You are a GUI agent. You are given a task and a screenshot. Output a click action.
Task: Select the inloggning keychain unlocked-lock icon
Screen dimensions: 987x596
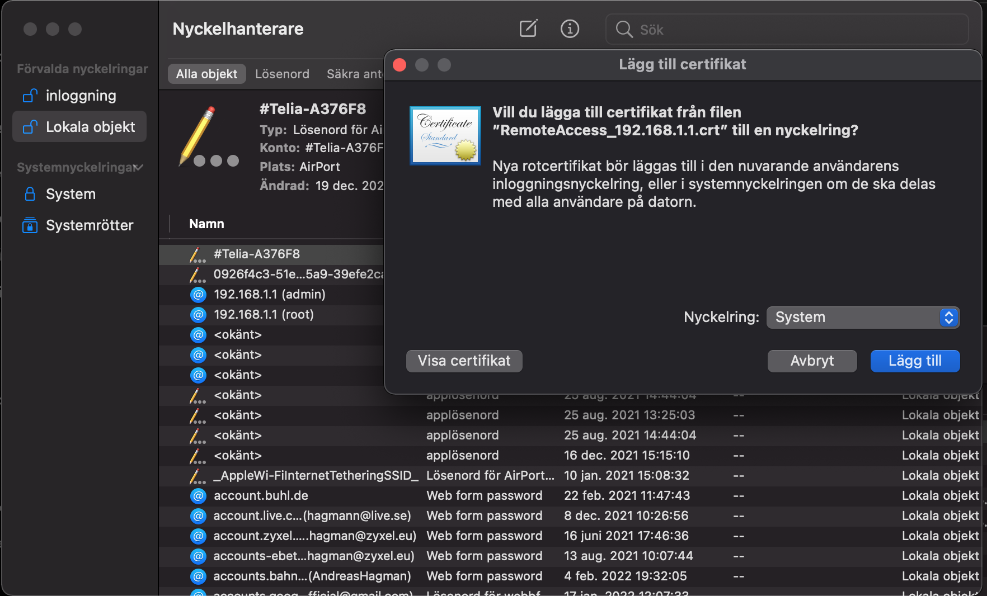pos(30,96)
